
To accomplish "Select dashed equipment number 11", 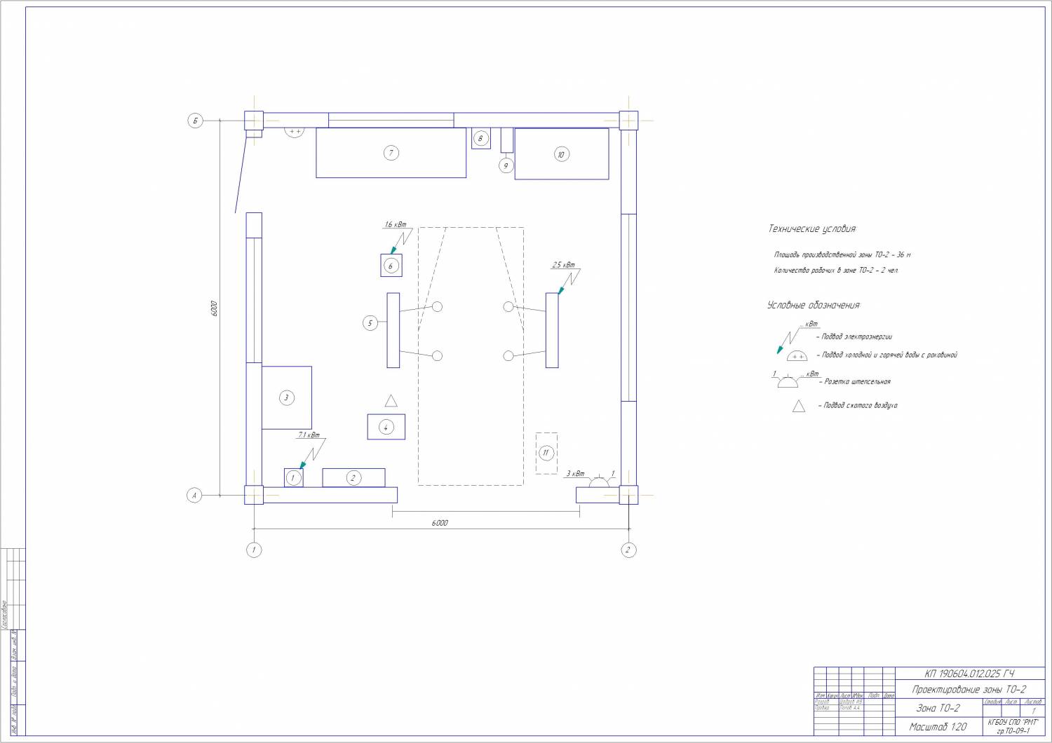I will pos(546,453).
